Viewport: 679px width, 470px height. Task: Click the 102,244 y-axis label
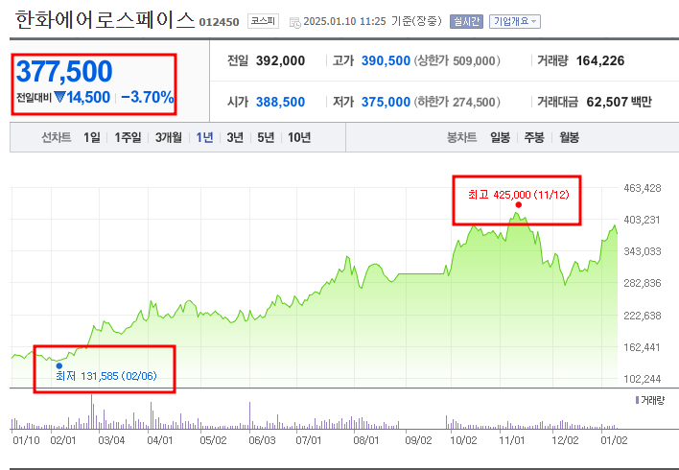point(643,379)
